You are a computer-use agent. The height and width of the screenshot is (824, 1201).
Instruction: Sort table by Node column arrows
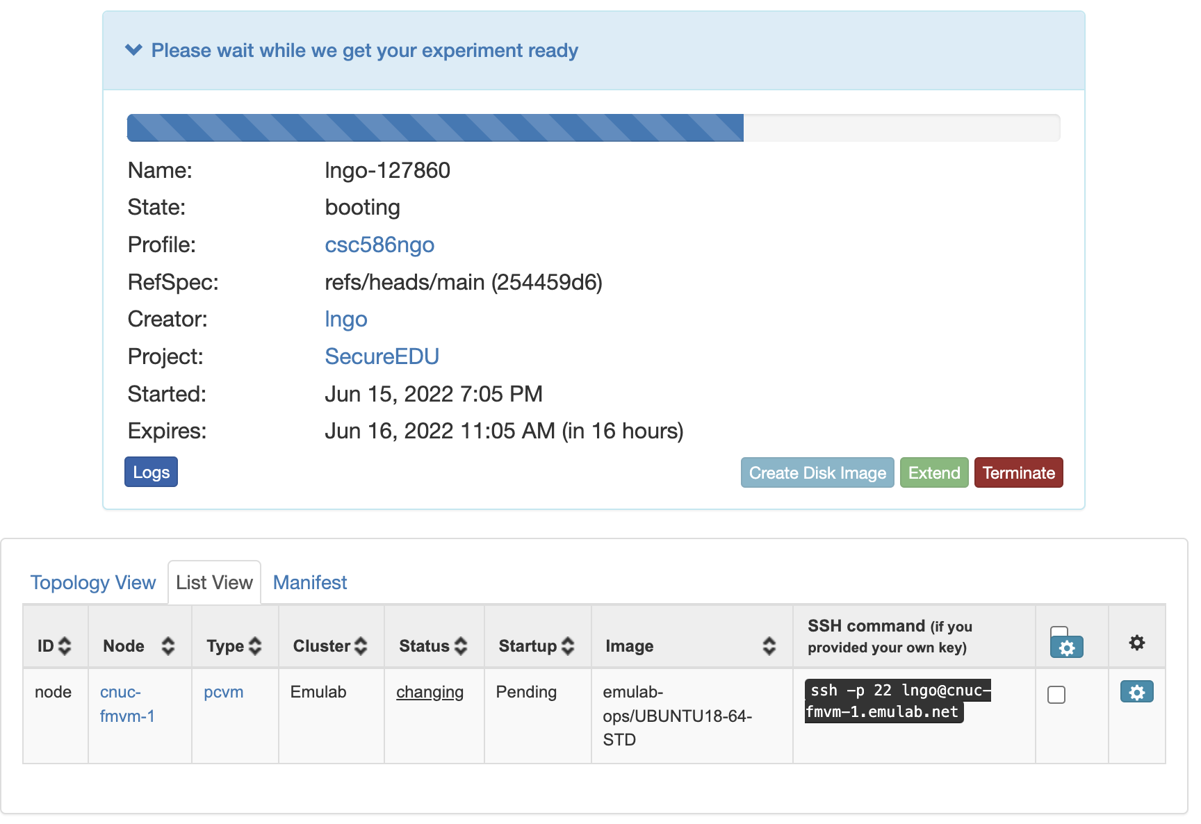coord(168,646)
